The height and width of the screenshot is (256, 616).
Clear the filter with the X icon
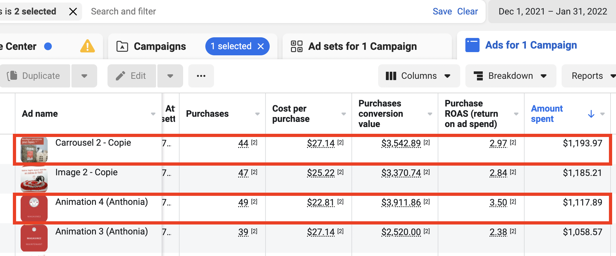(73, 12)
